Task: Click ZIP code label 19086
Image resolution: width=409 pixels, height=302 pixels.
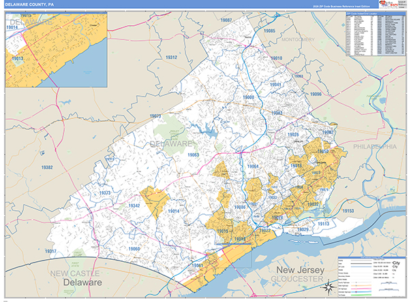Action: click(x=240, y=207)
